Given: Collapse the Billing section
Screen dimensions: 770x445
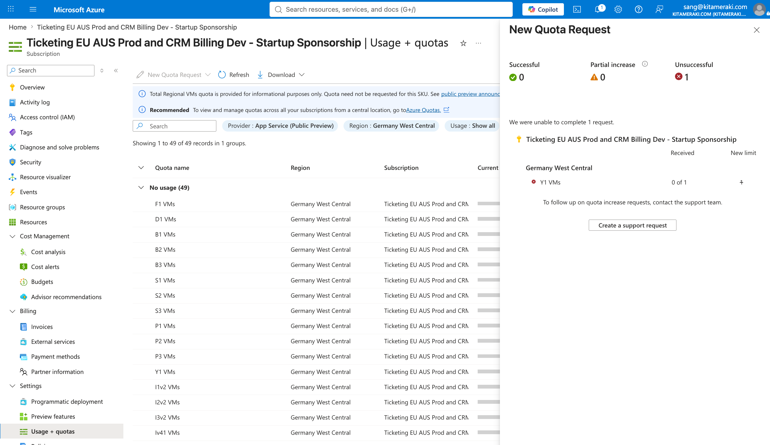Looking at the screenshot, I should tap(13, 311).
